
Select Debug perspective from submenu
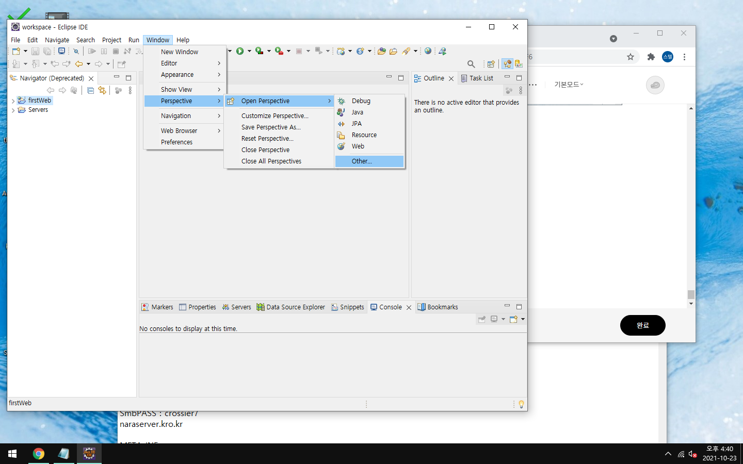(x=369, y=101)
